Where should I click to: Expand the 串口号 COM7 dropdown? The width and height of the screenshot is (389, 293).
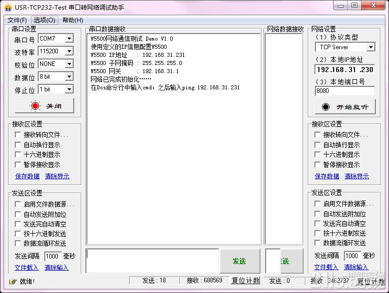69,39
